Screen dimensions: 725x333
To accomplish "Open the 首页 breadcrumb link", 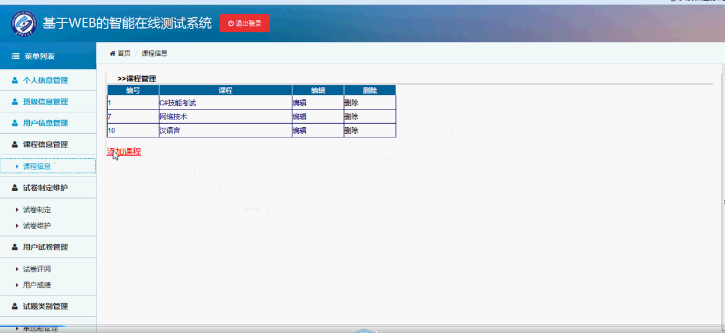I will point(124,54).
